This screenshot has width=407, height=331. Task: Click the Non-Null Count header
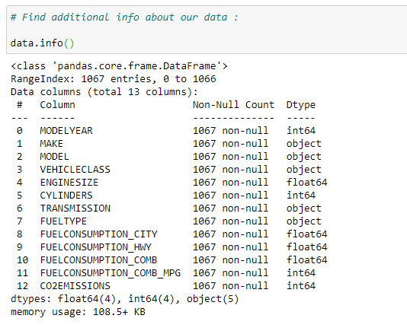pyautogui.click(x=233, y=105)
